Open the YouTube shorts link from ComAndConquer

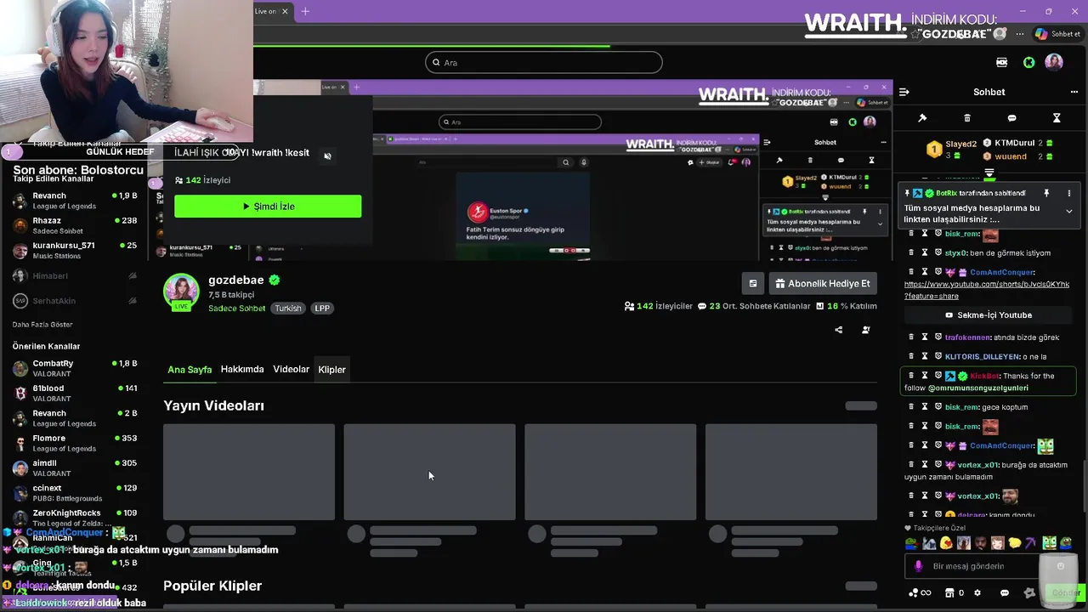[x=987, y=290]
